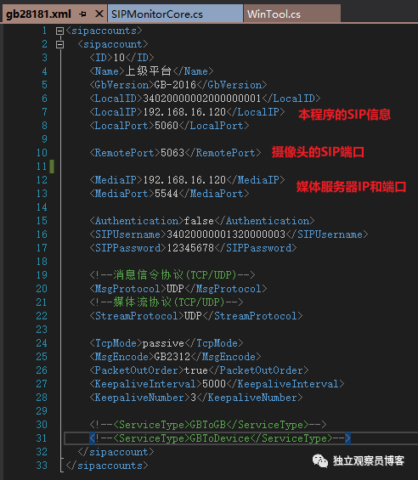Click the MsgProtocol value UDP
The width and height of the screenshot is (418, 480).
(x=175, y=289)
